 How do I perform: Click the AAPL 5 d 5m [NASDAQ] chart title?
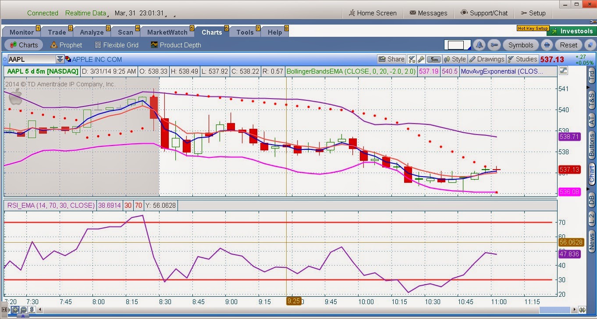tap(43, 71)
